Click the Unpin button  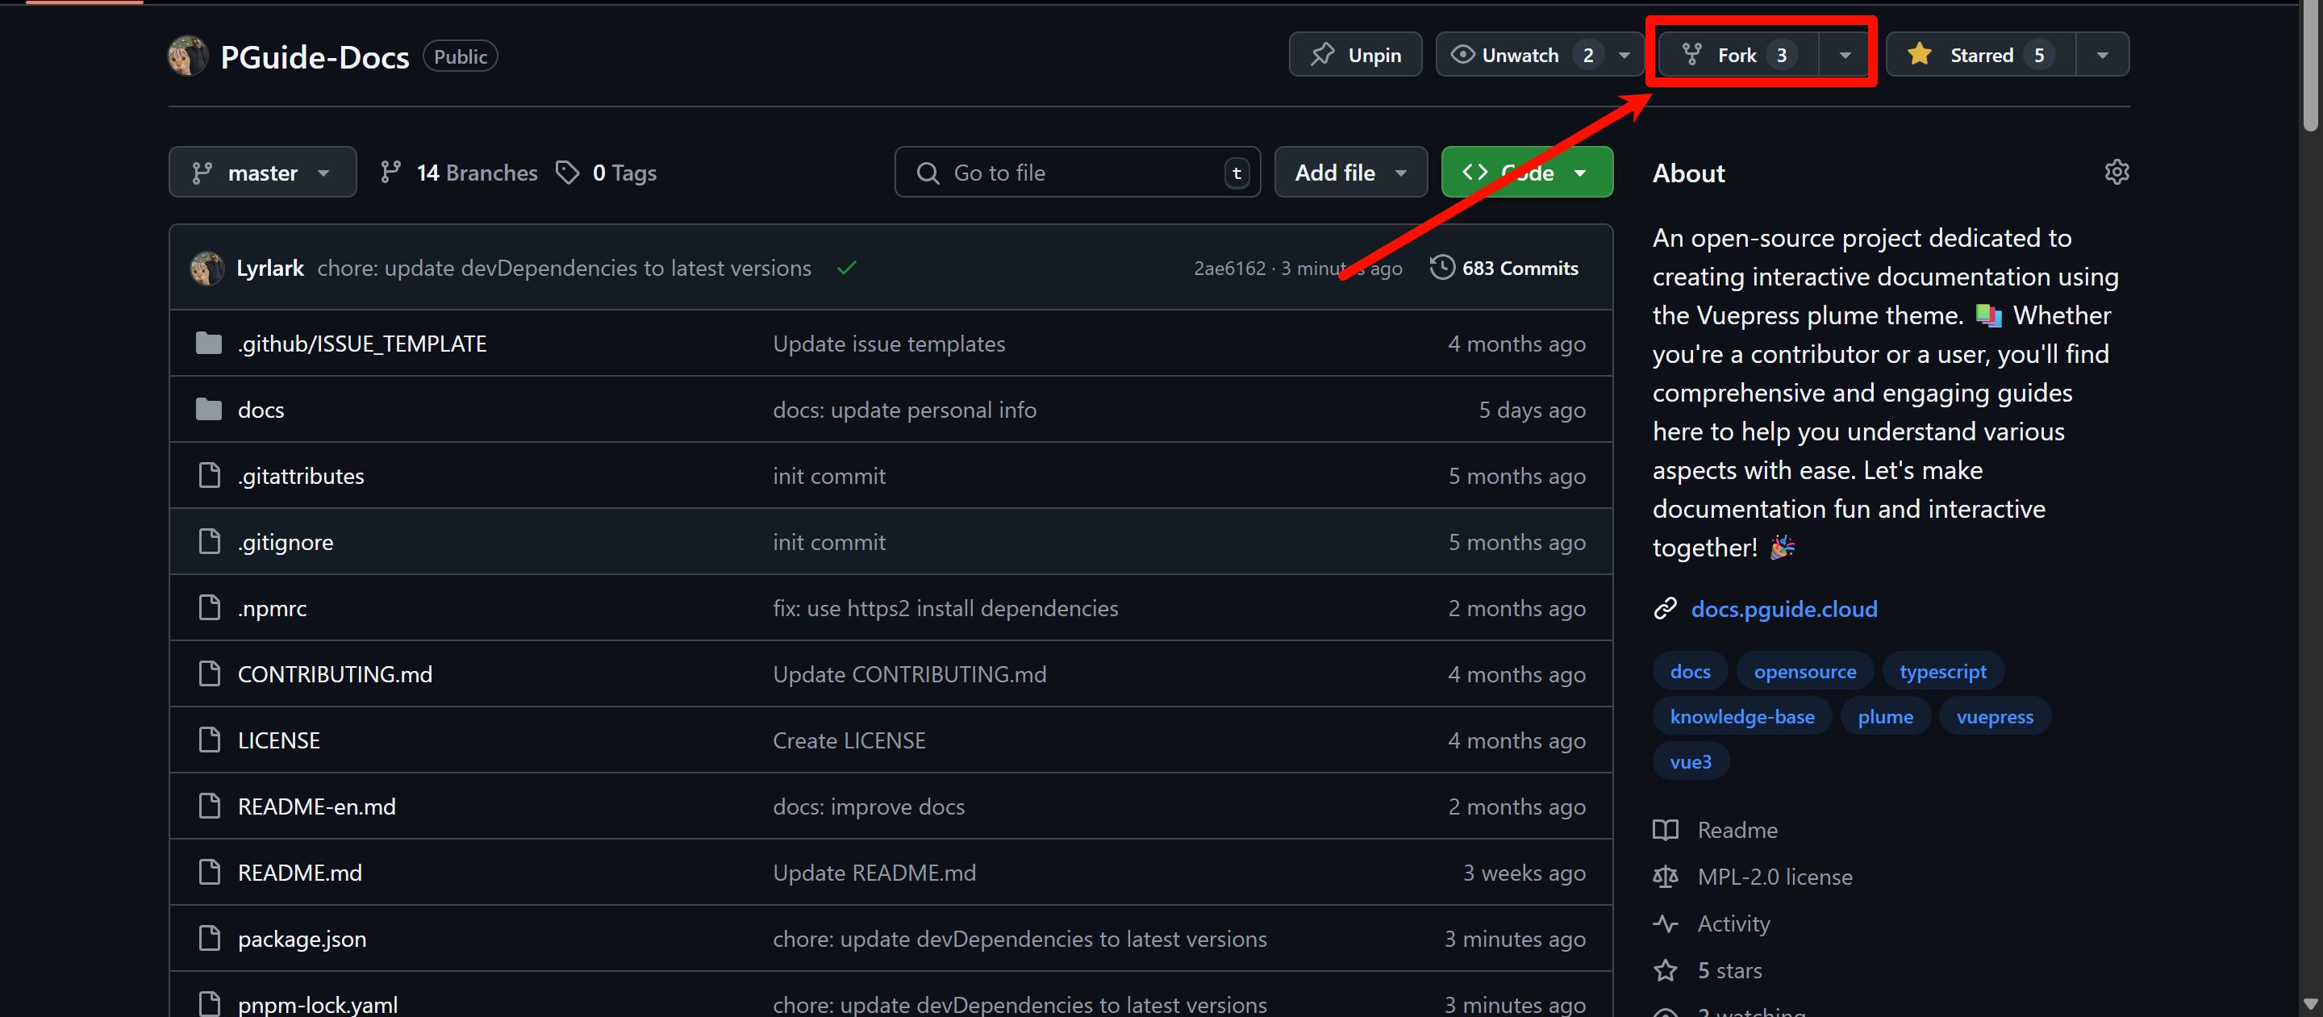pyautogui.click(x=1354, y=55)
